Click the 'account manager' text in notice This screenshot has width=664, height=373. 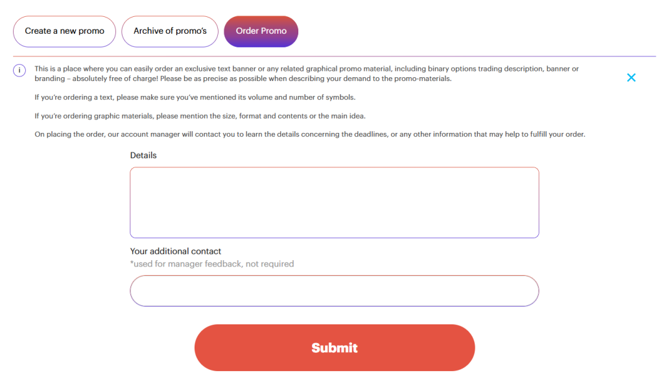click(150, 134)
